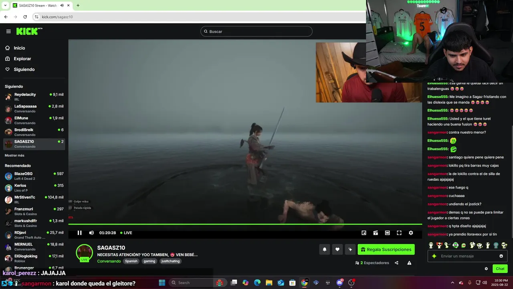Open BlazeOBG recommended channel
The image size is (513, 289).
pos(34,176)
